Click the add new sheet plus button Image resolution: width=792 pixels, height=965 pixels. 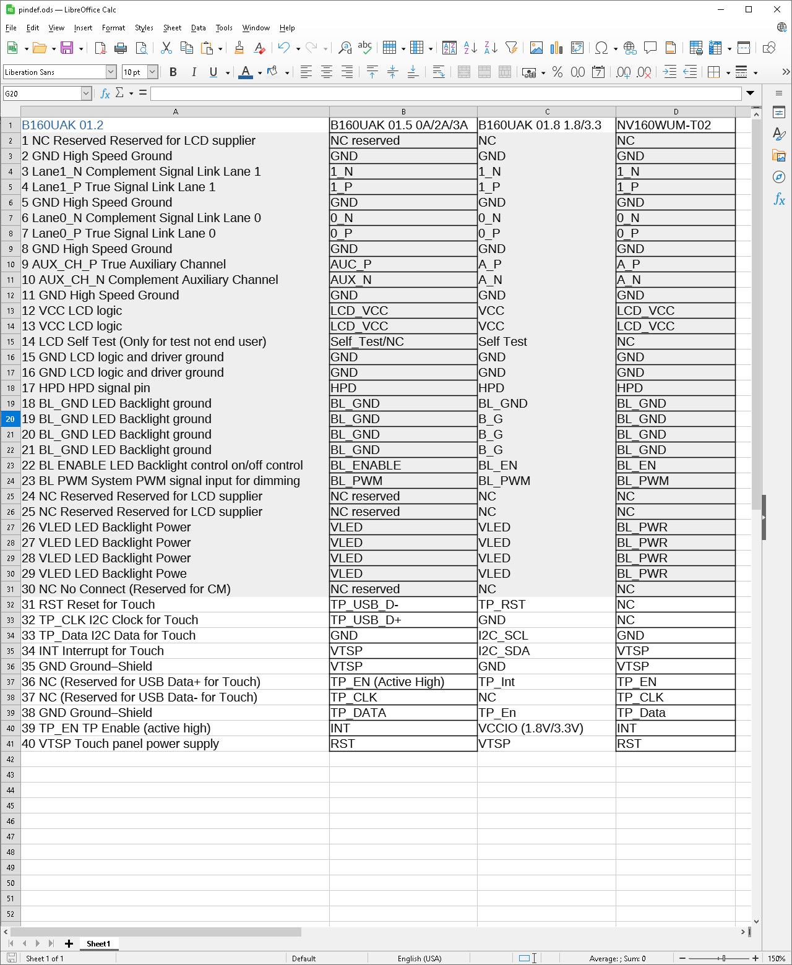click(x=69, y=944)
